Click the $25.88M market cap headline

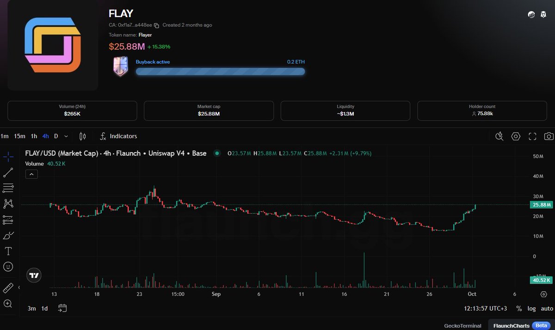pyautogui.click(x=127, y=47)
